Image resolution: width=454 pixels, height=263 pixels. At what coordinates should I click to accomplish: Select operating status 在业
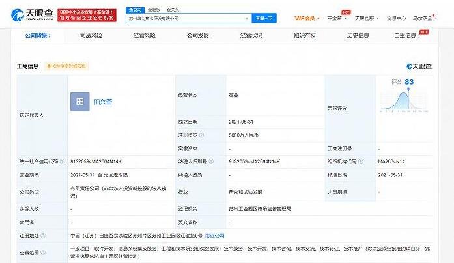click(x=234, y=95)
